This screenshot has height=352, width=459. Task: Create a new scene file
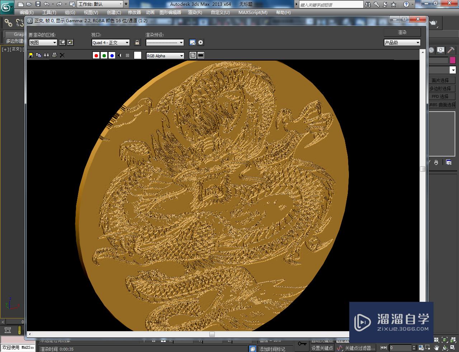21,4
